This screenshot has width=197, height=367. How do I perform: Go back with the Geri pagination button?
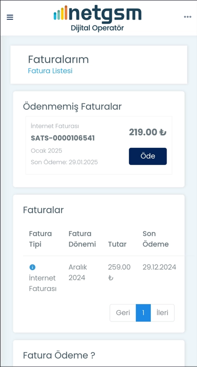pos(123,313)
